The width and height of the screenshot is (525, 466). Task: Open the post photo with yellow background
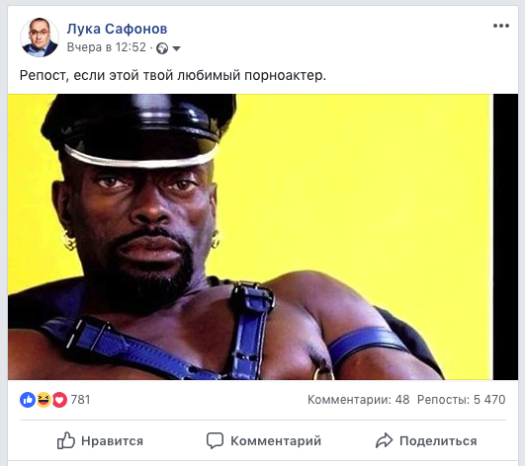[263, 237]
